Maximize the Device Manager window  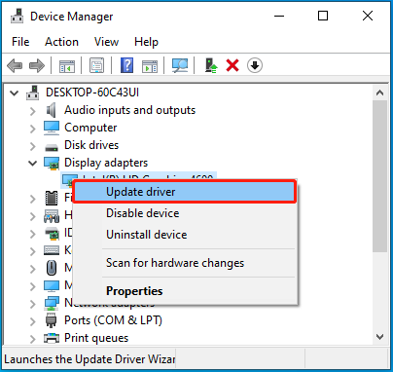[323, 16]
